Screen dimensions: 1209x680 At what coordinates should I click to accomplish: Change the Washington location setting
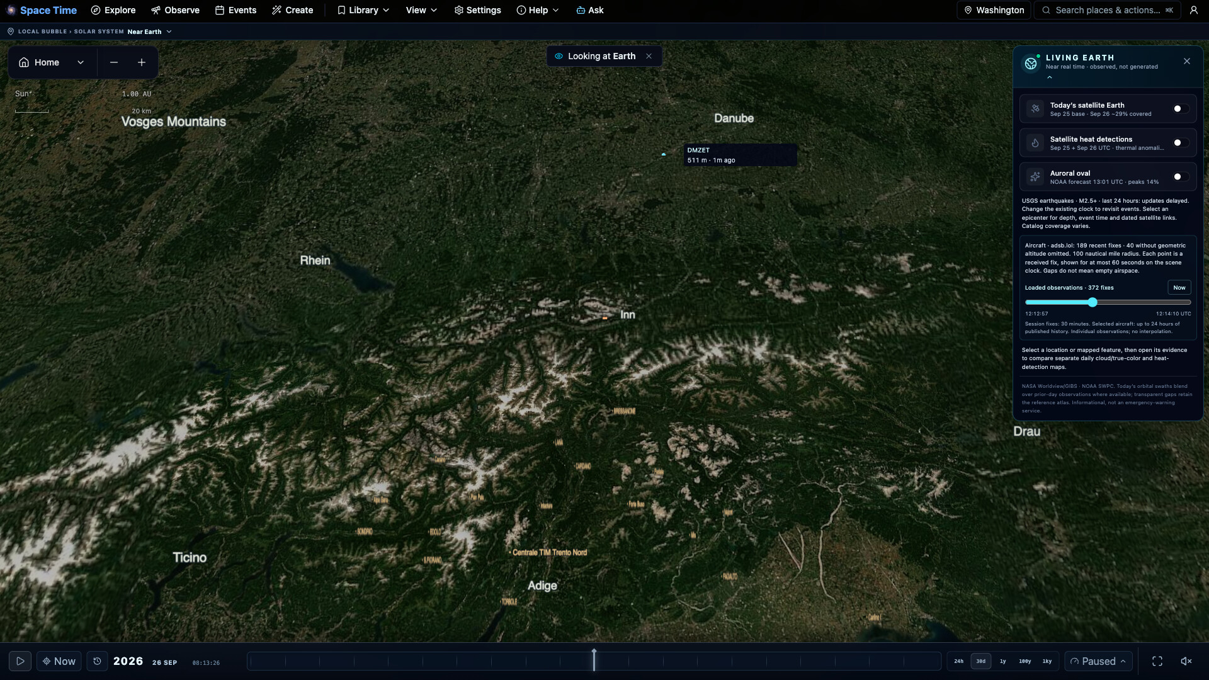(x=994, y=10)
